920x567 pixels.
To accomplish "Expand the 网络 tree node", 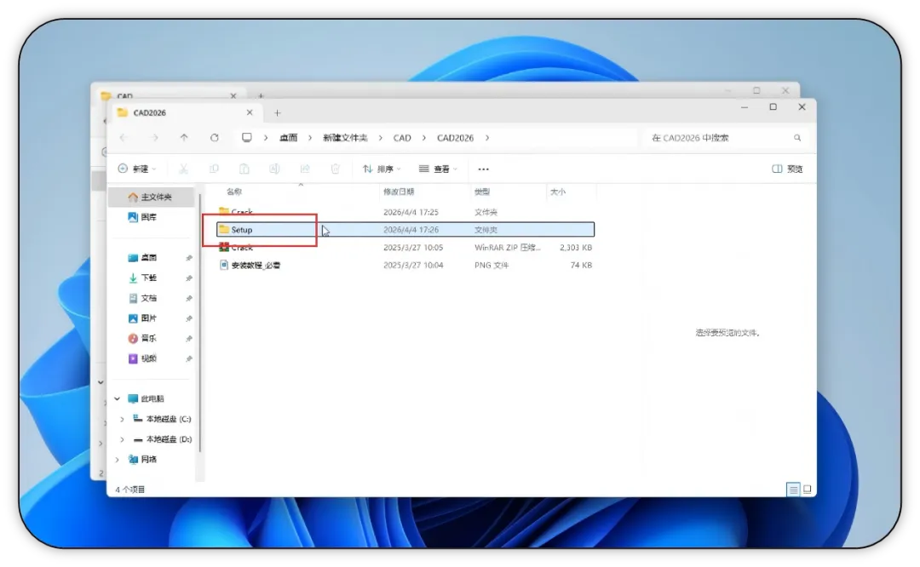I will coord(118,460).
